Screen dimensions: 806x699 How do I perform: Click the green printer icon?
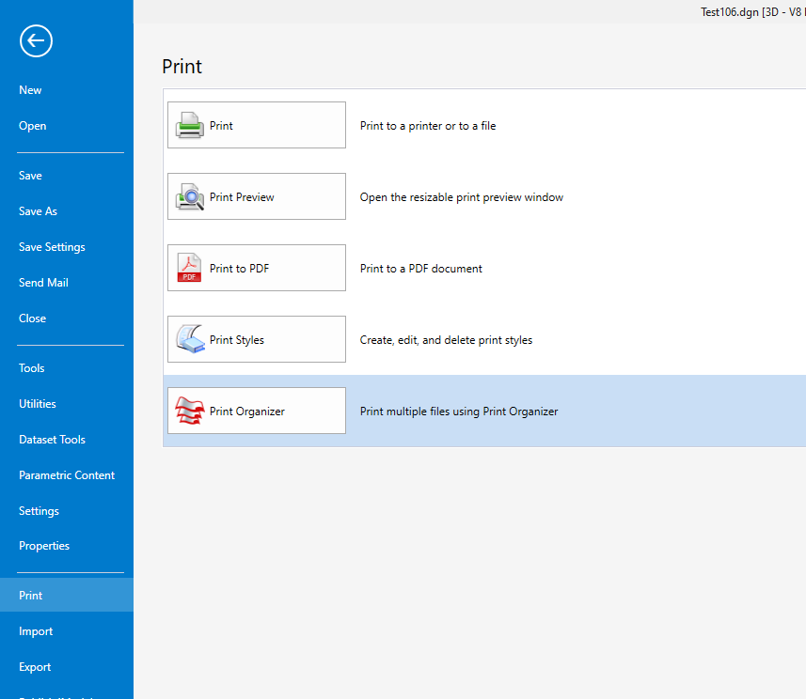coord(190,125)
